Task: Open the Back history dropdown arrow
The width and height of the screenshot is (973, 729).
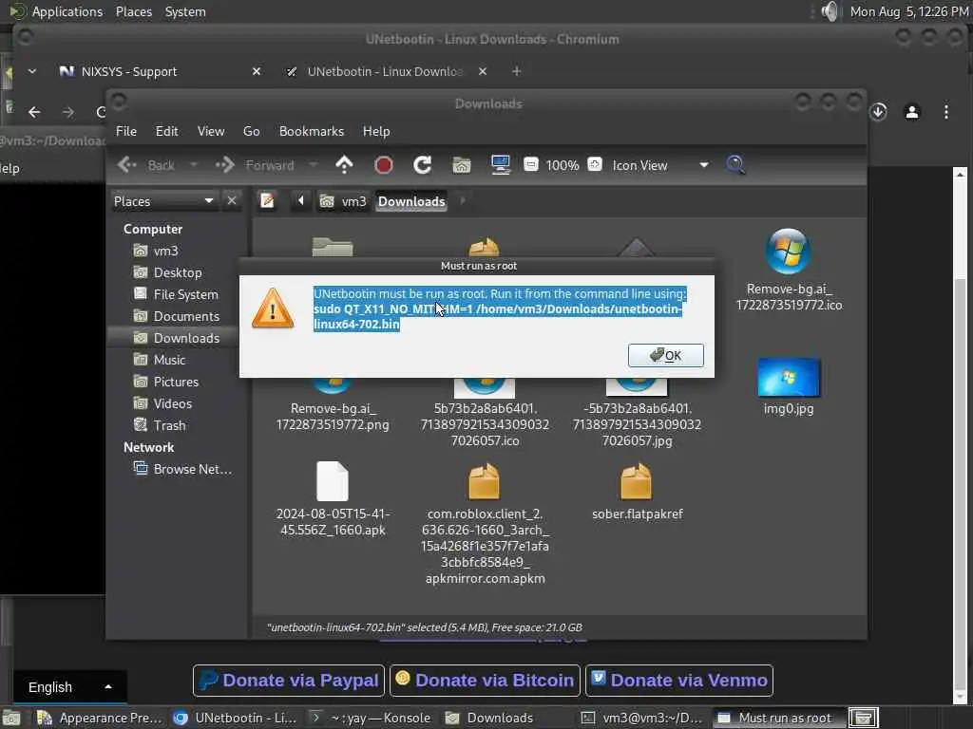Action: (x=194, y=165)
